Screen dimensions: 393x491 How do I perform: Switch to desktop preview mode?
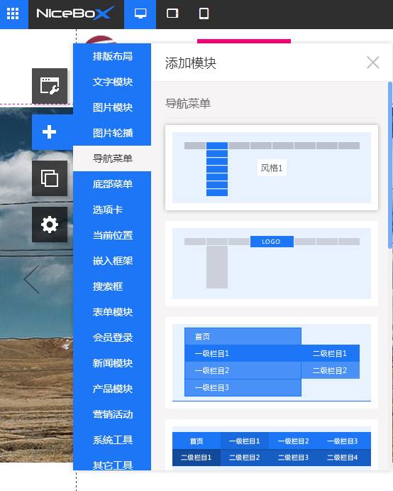(140, 14)
